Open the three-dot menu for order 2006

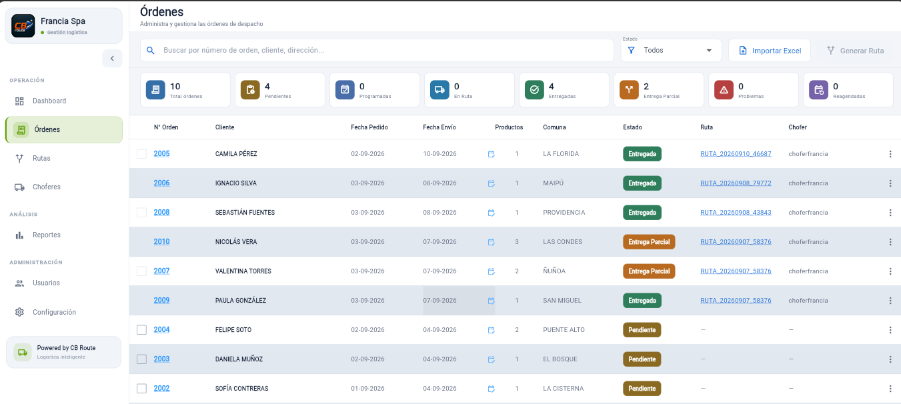890,183
